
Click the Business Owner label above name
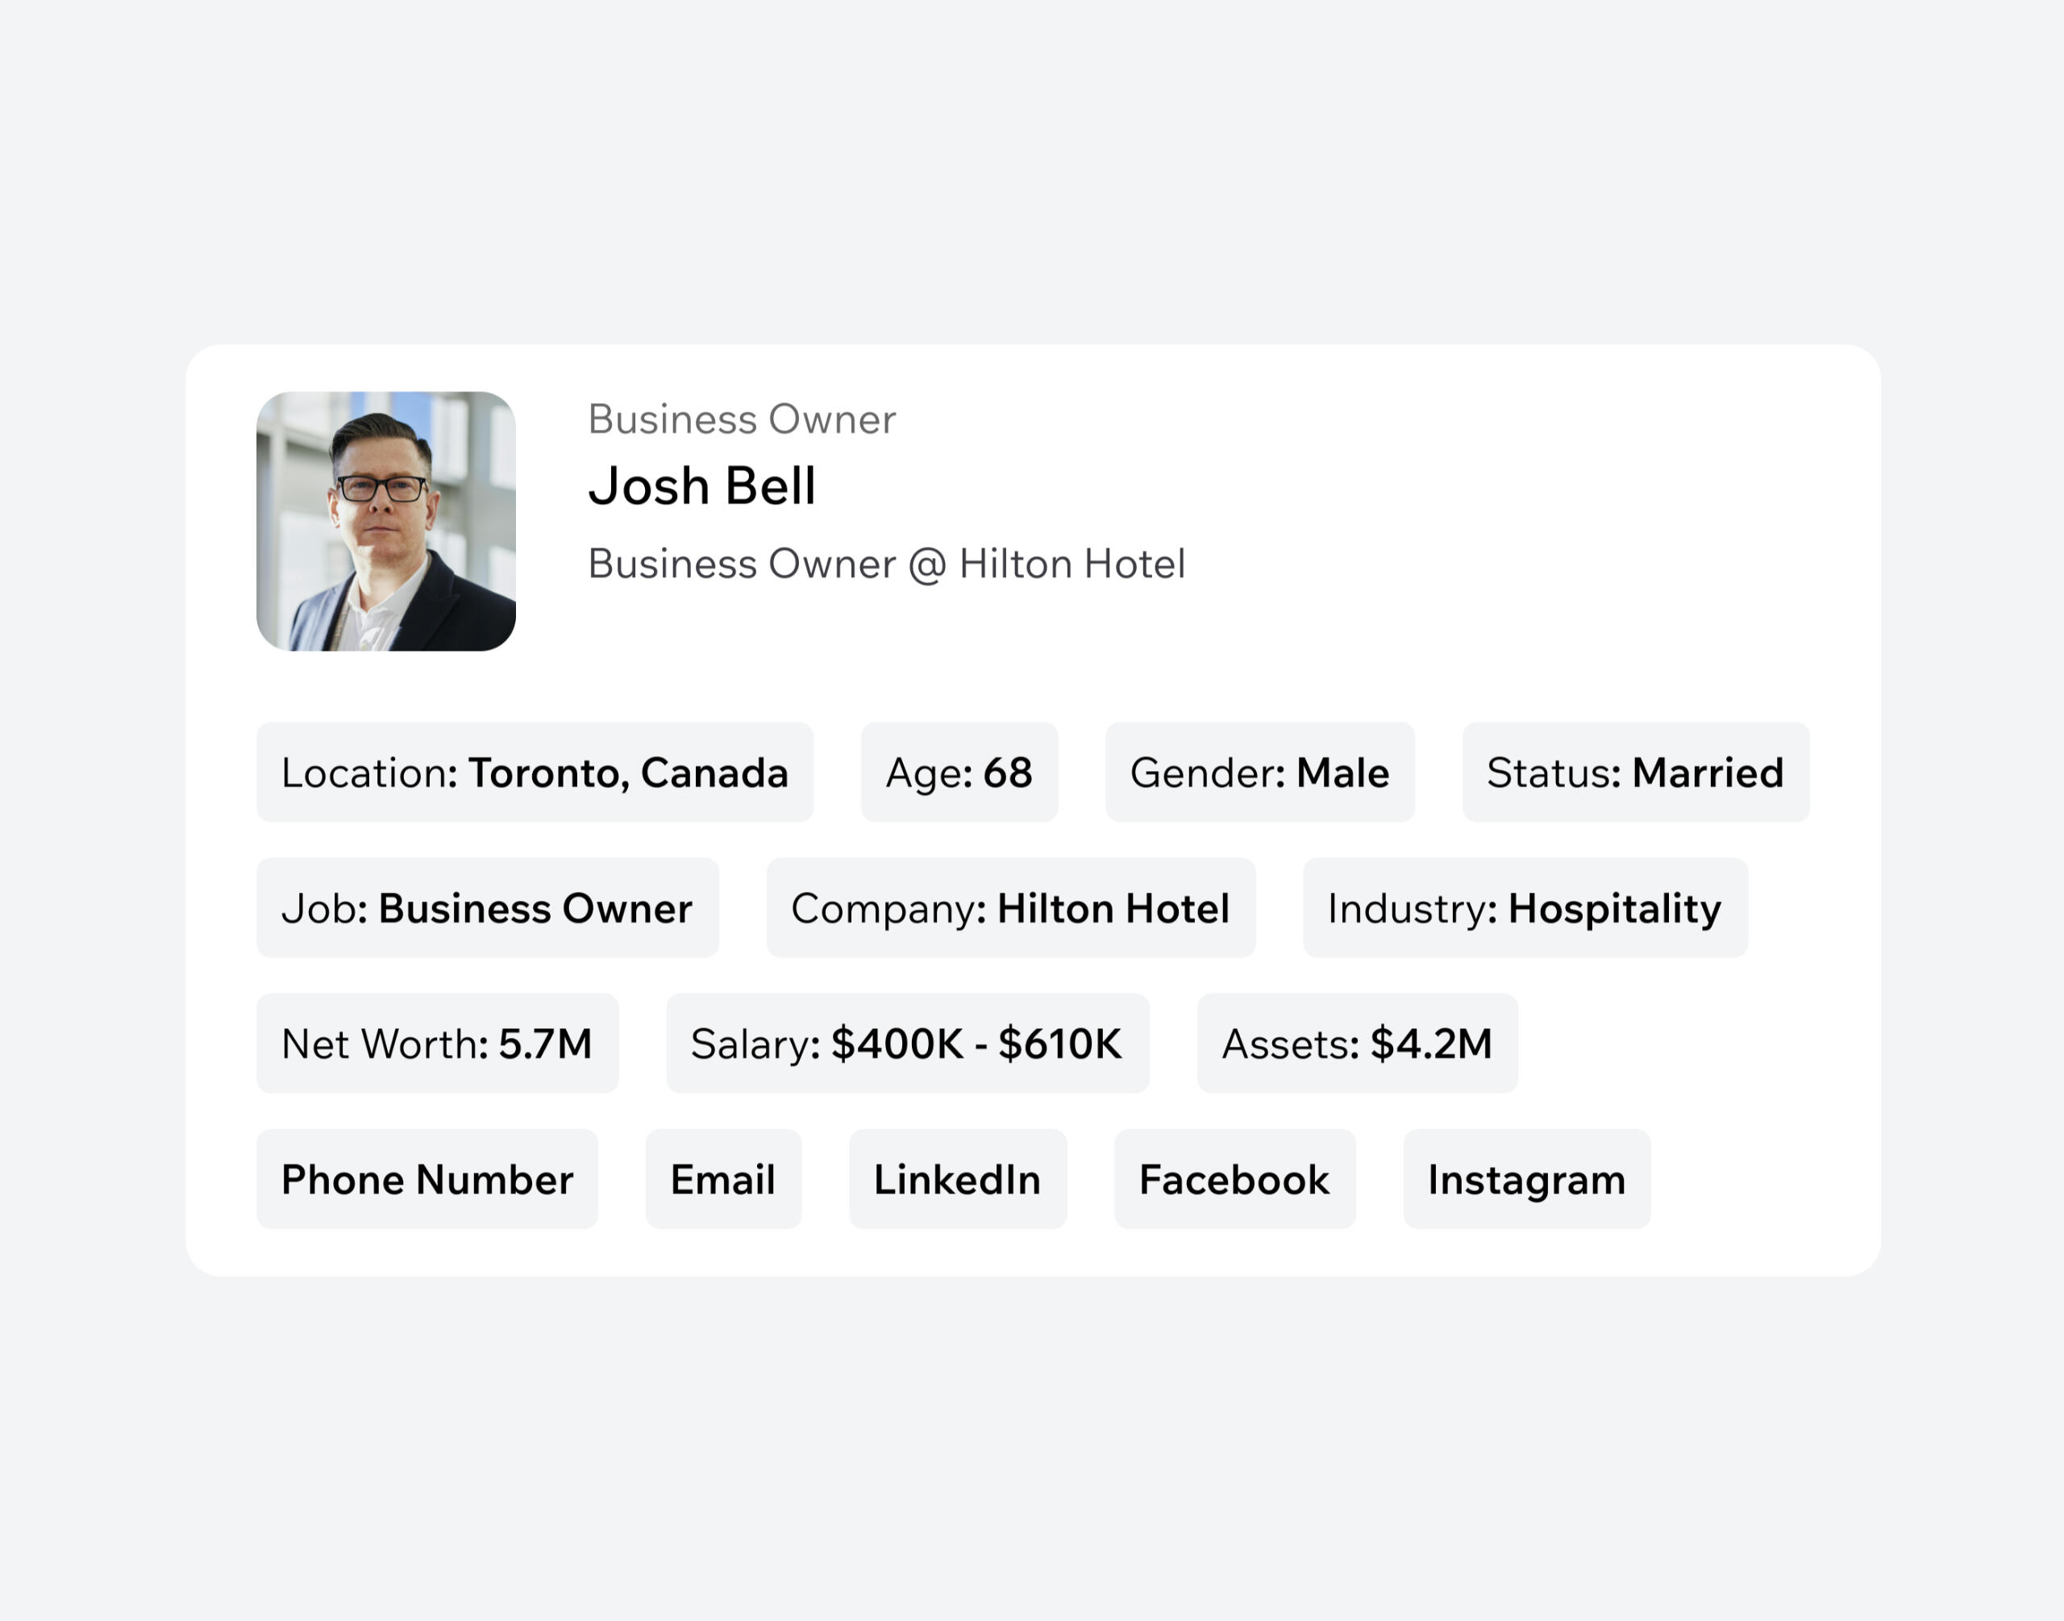coord(742,419)
